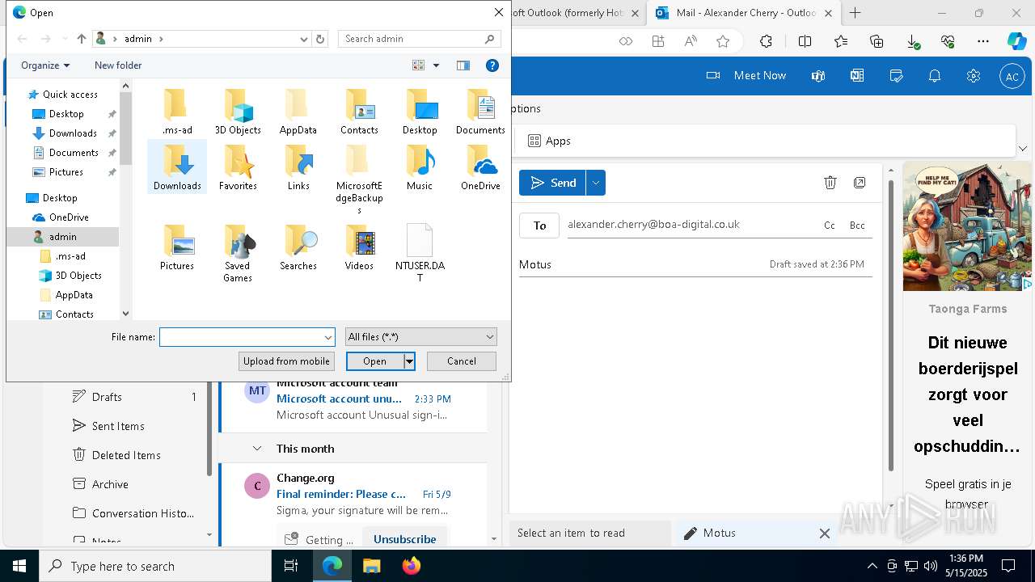
Task: Select the Favorites folder
Action: pyautogui.click(x=238, y=167)
